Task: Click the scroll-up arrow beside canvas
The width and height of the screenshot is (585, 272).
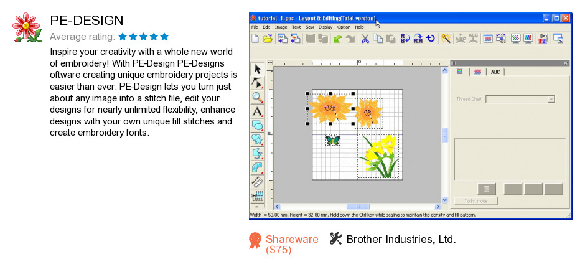Action: 445,70
